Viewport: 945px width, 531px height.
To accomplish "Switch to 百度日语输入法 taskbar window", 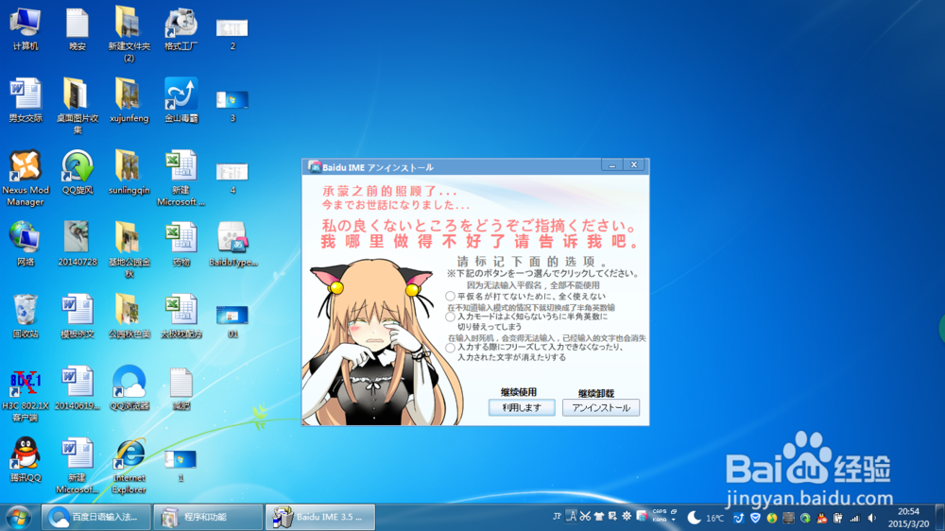I will [x=95, y=517].
